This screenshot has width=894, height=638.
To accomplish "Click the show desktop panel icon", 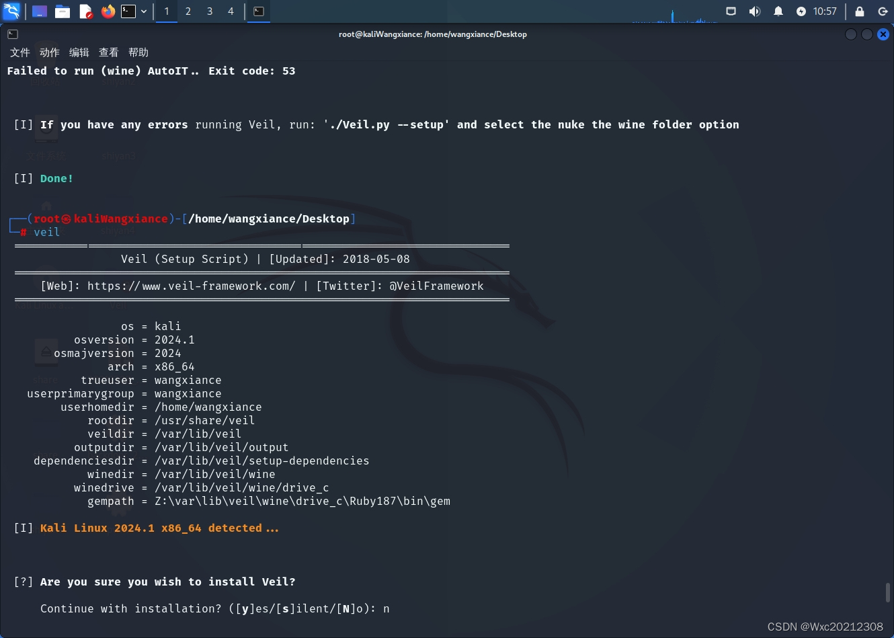I will coord(40,11).
